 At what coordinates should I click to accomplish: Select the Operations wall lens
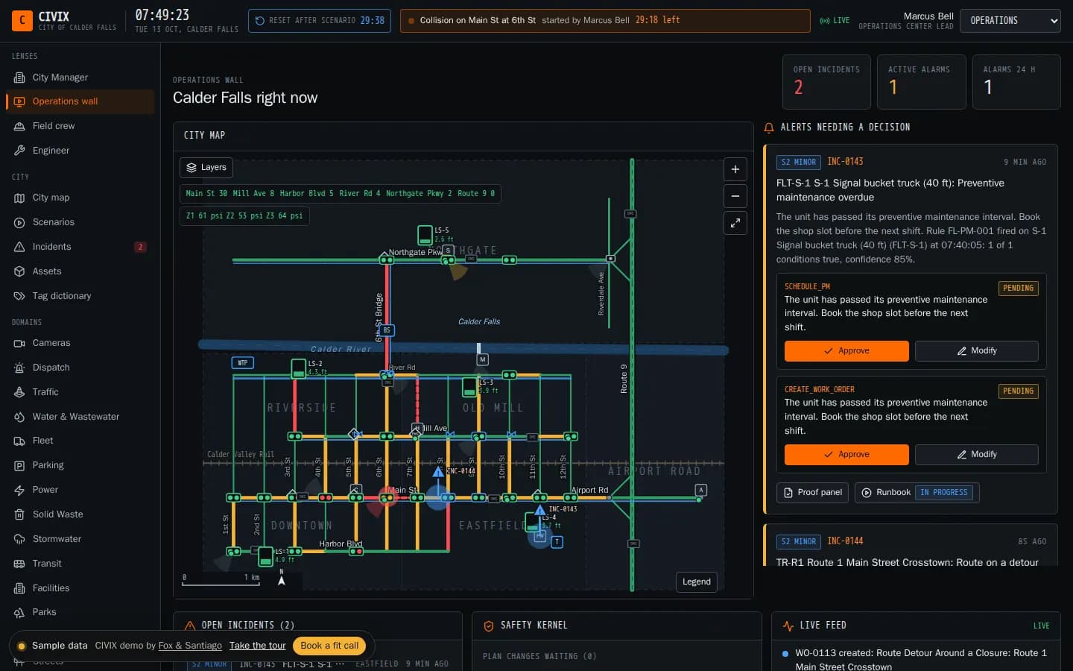pyautogui.click(x=80, y=101)
